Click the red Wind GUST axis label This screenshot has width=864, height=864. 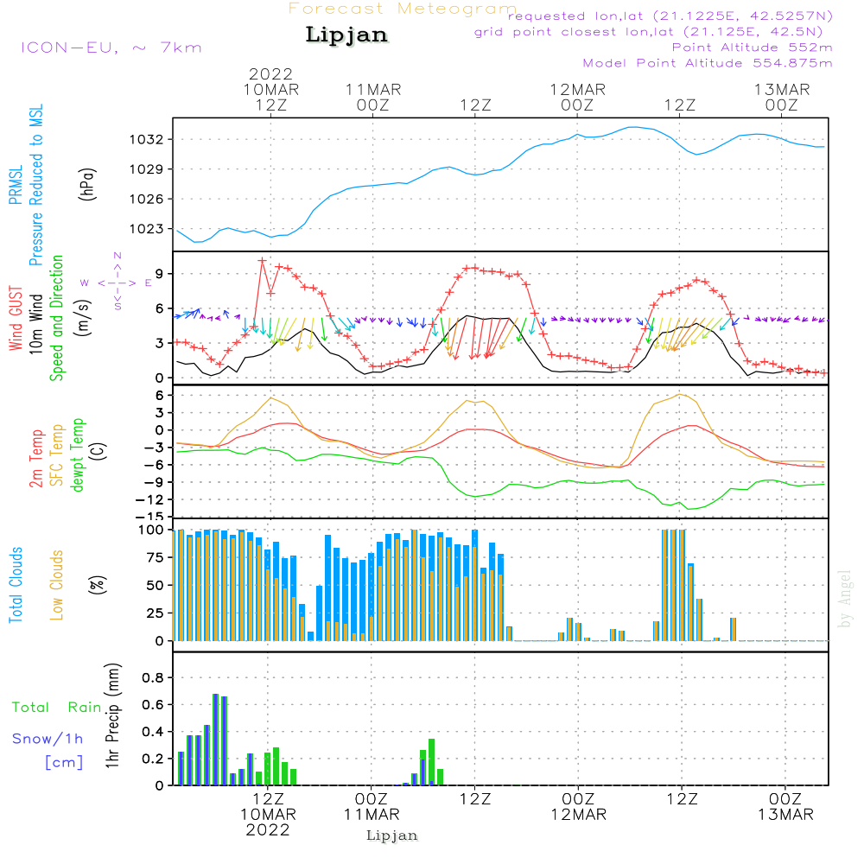tap(16, 320)
